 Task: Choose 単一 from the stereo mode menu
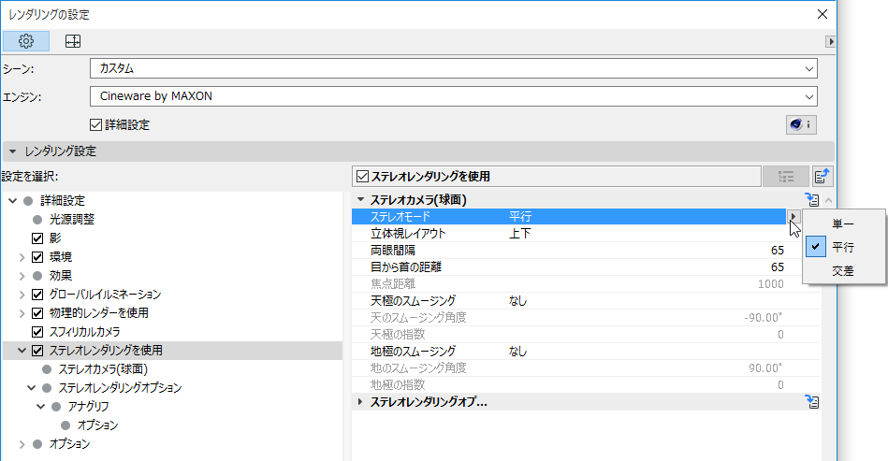[x=843, y=224]
